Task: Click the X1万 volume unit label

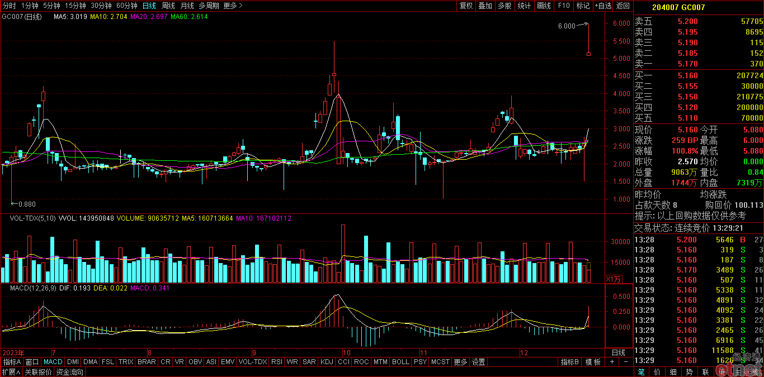Action: 614,279
